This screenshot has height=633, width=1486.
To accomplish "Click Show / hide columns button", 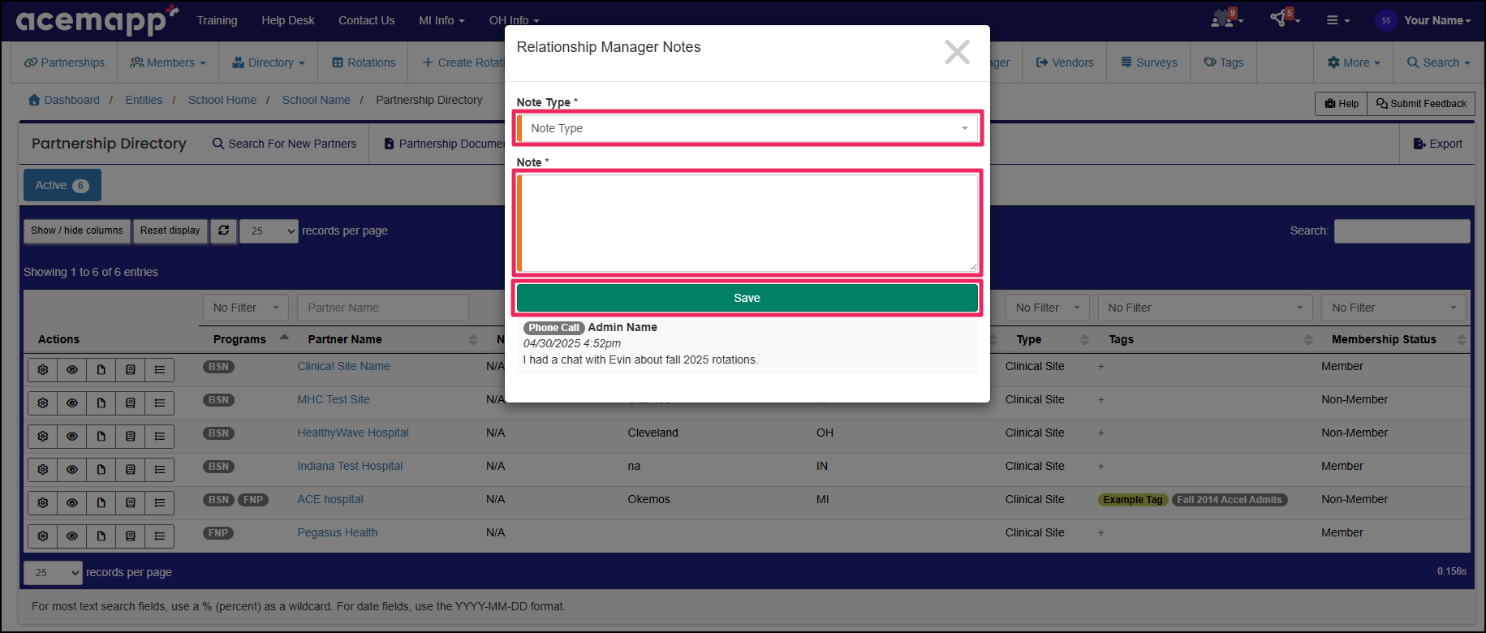I will click(77, 230).
